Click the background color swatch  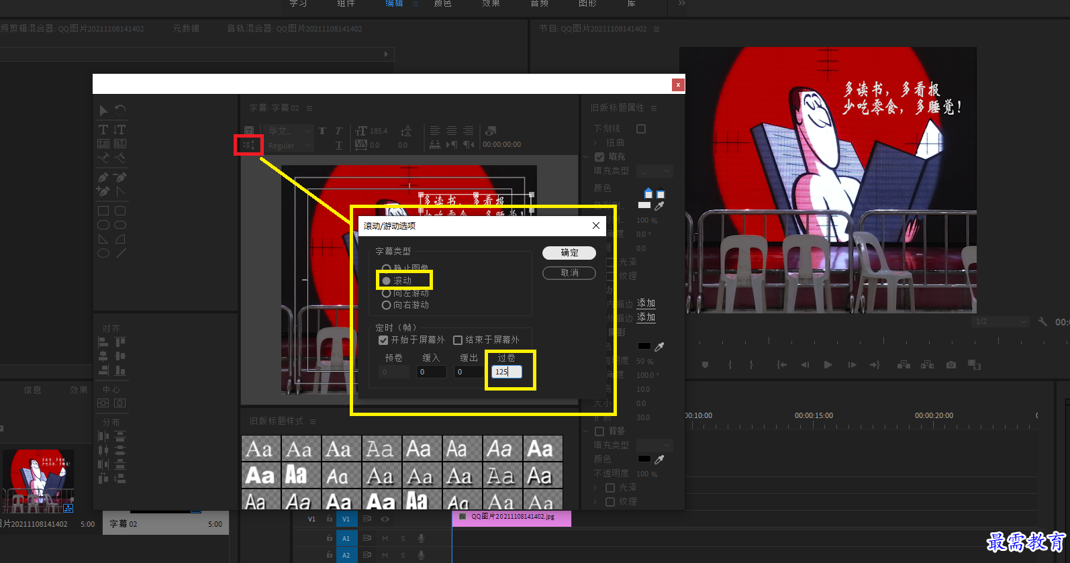click(x=644, y=459)
